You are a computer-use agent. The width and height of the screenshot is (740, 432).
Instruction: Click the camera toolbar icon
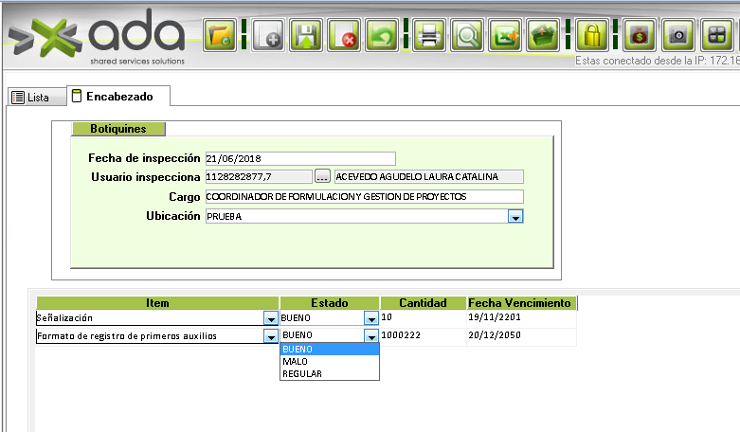677,36
